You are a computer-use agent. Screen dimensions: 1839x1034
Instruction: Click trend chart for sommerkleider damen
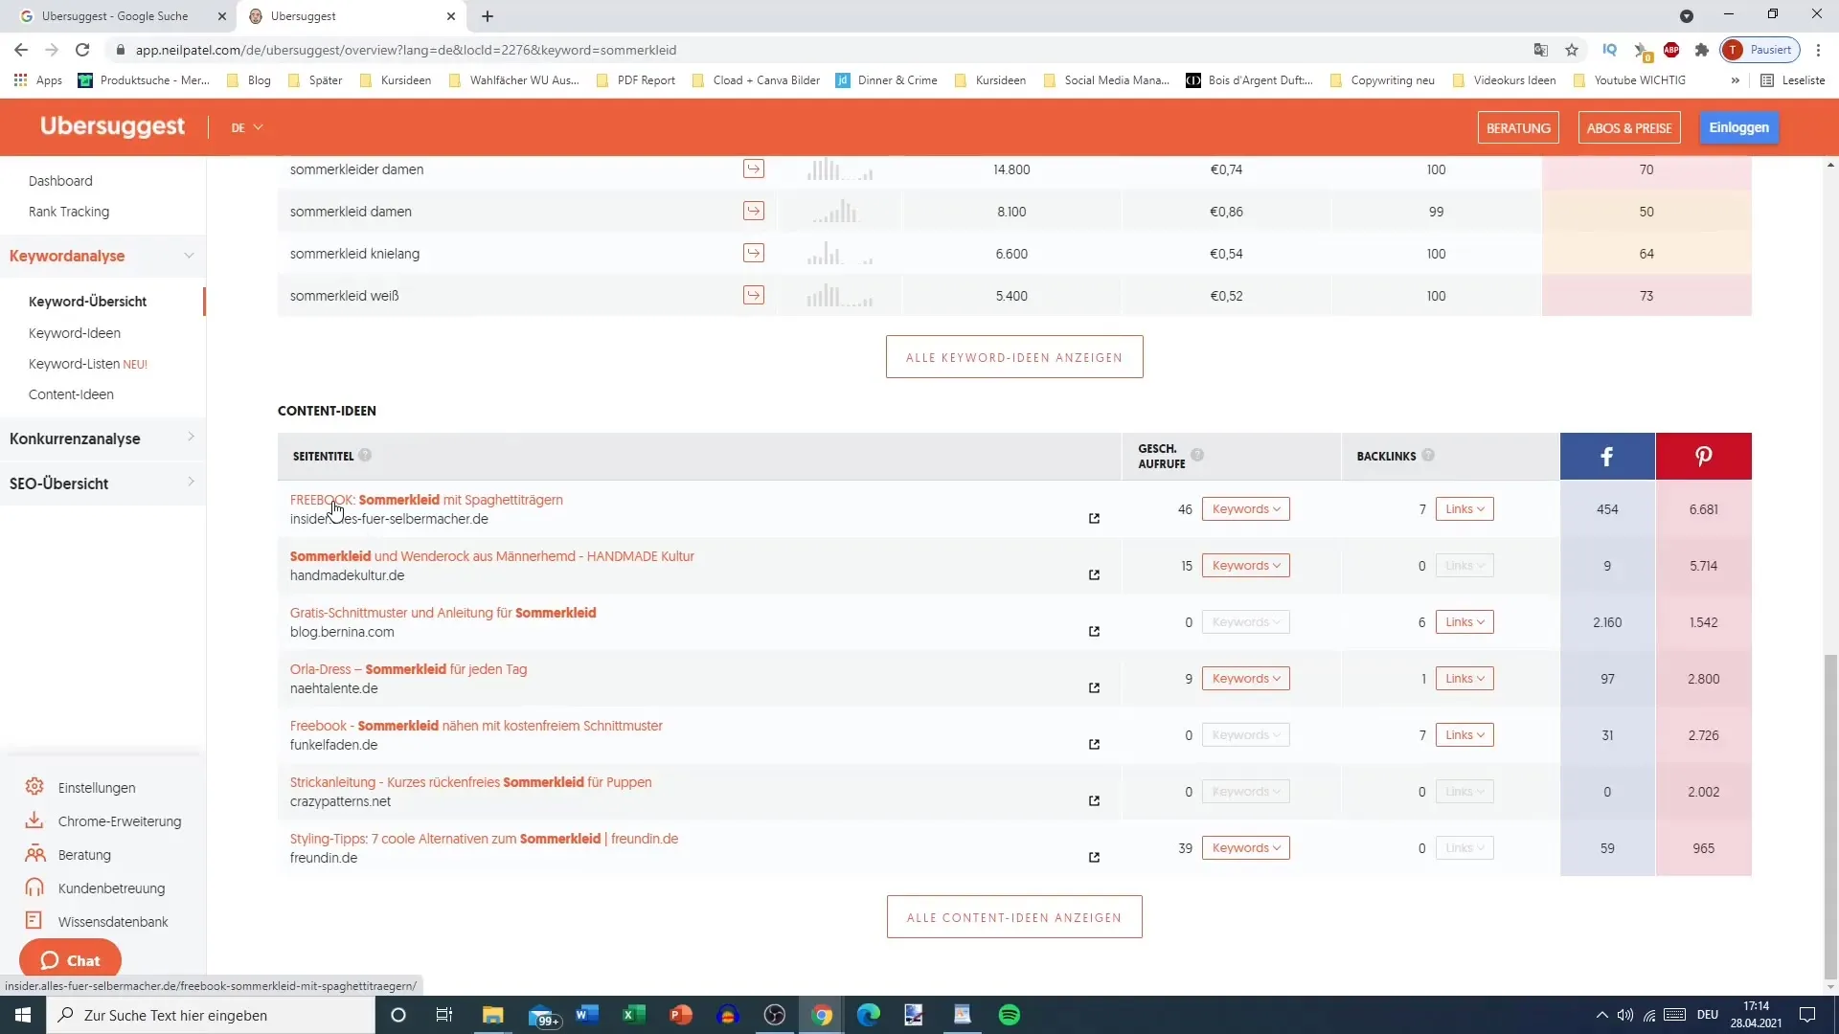coord(840,169)
